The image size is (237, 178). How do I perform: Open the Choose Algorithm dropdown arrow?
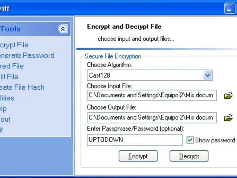208,75
